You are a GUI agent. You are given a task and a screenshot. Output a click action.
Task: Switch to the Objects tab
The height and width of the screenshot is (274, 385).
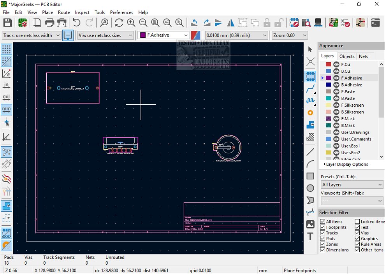pos(346,56)
